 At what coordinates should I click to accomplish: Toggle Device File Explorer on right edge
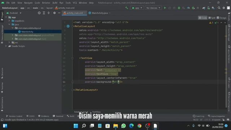[x=229, y=102]
